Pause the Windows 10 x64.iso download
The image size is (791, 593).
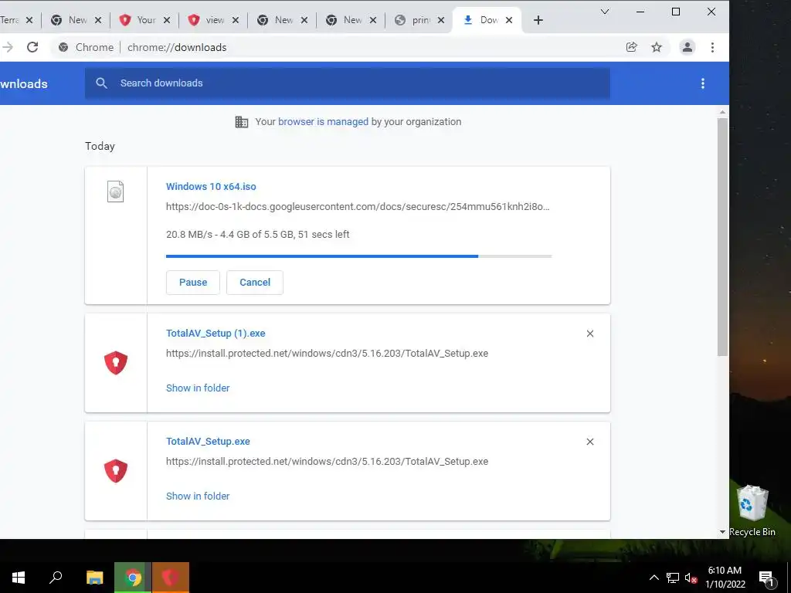pos(193,283)
